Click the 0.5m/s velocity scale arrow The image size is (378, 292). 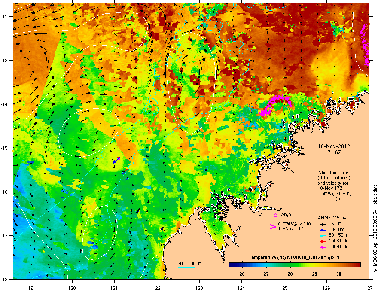[332, 199]
